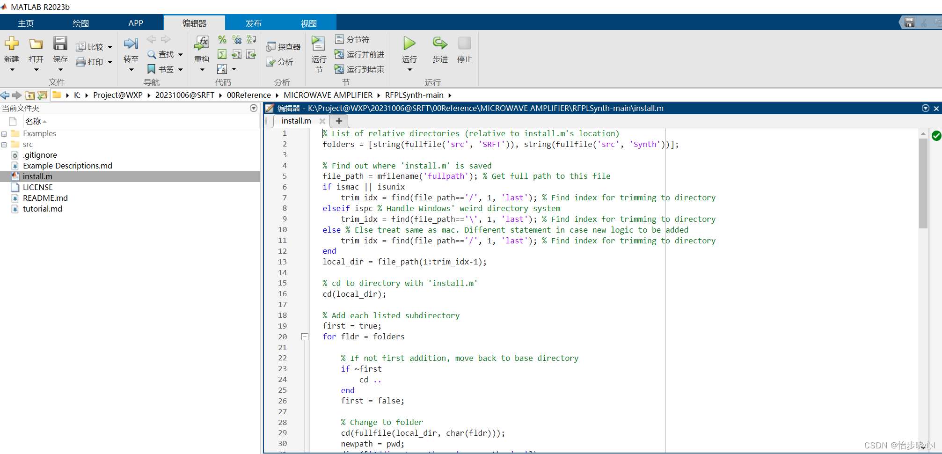Viewport: 942px width, 454px height.
Task: Click the 重构 (Refactor) fx icon
Action: [x=202, y=44]
